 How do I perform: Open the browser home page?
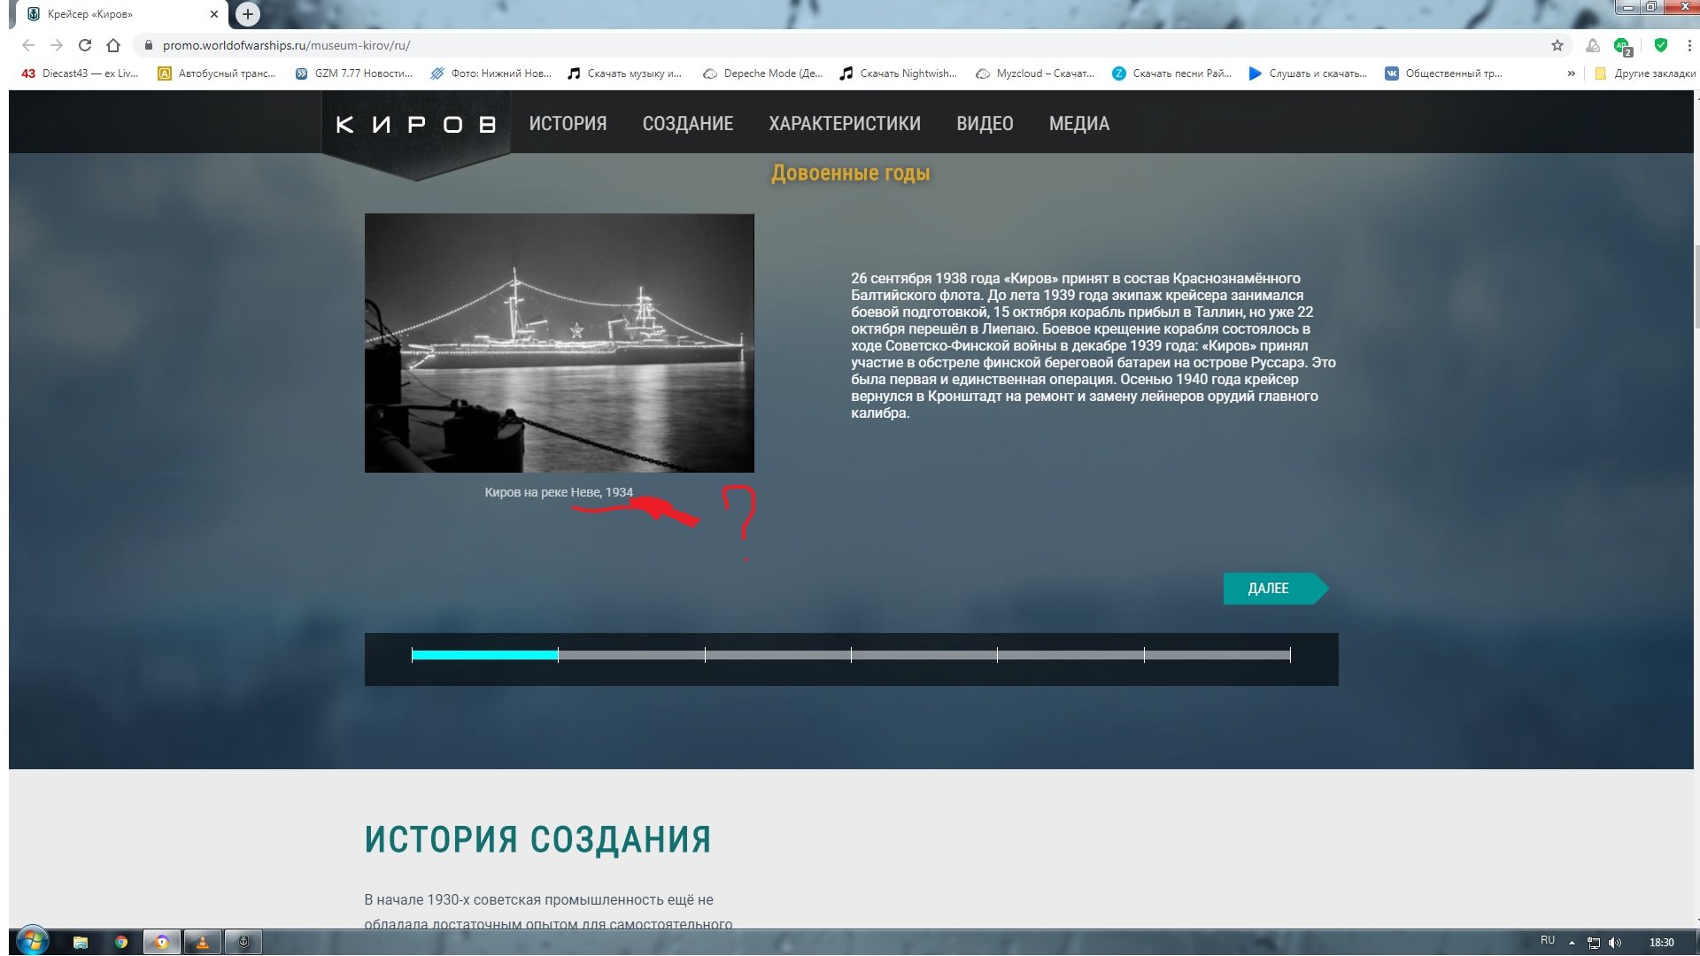pyautogui.click(x=113, y=45)
